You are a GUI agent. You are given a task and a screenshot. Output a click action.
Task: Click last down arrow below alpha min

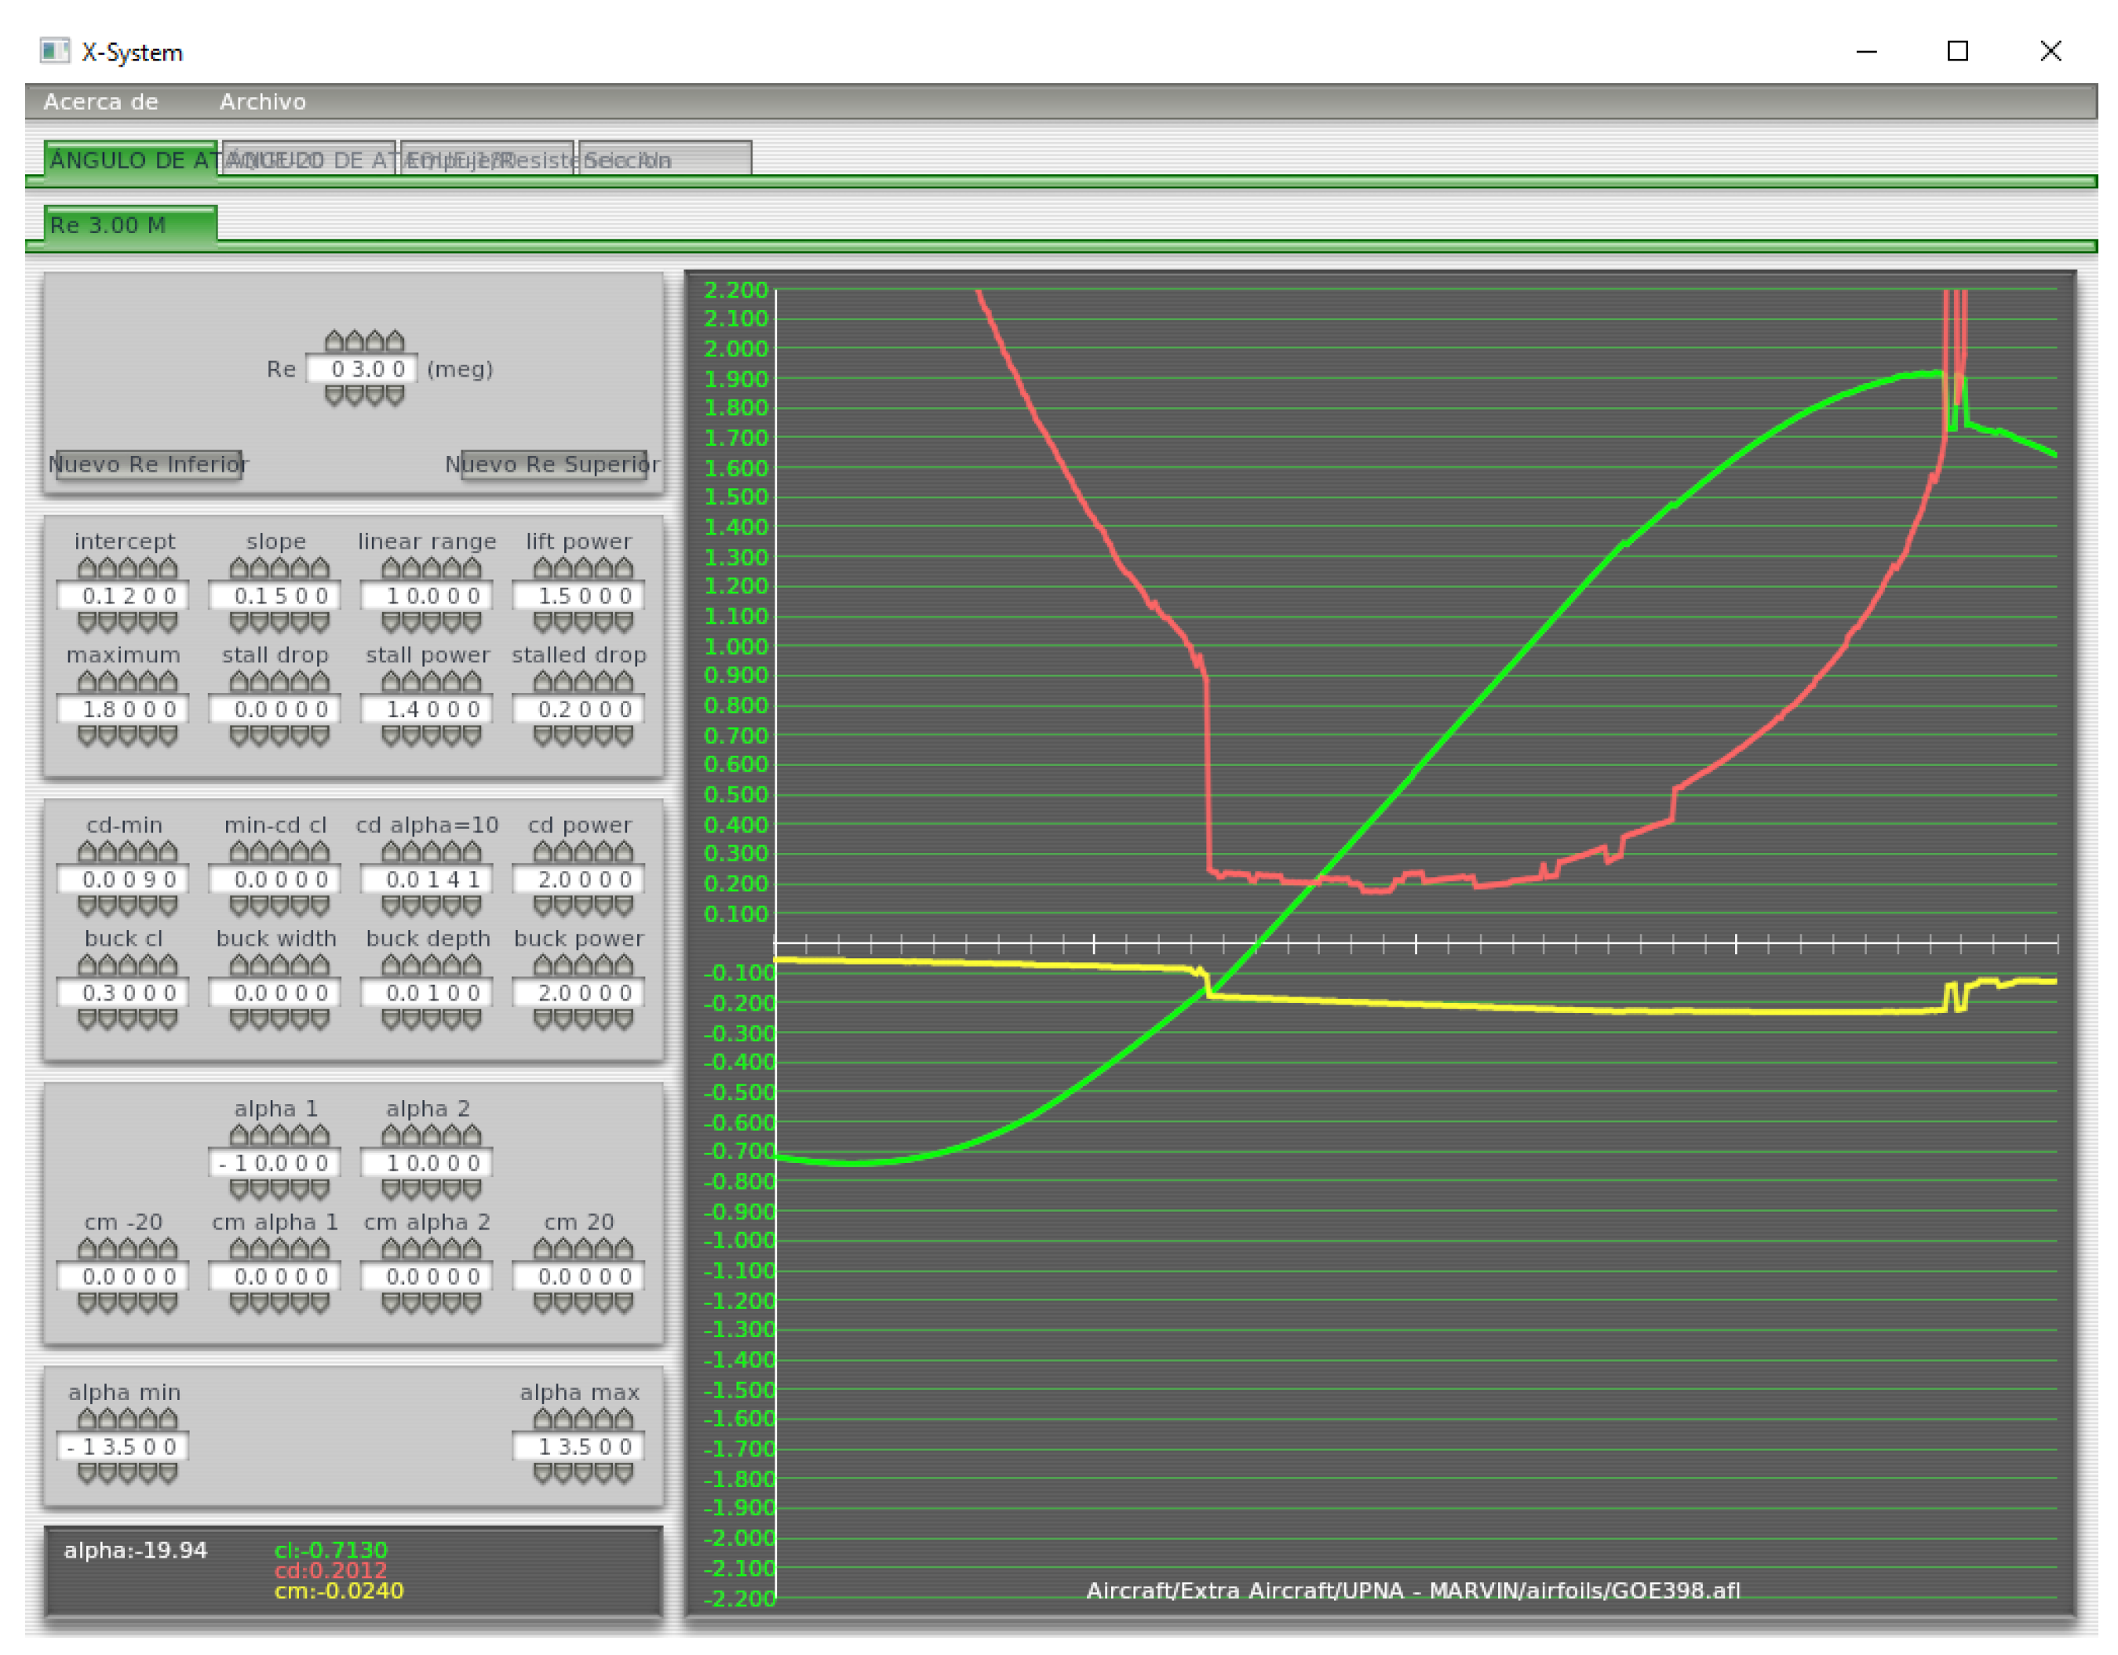(168, 1473)
